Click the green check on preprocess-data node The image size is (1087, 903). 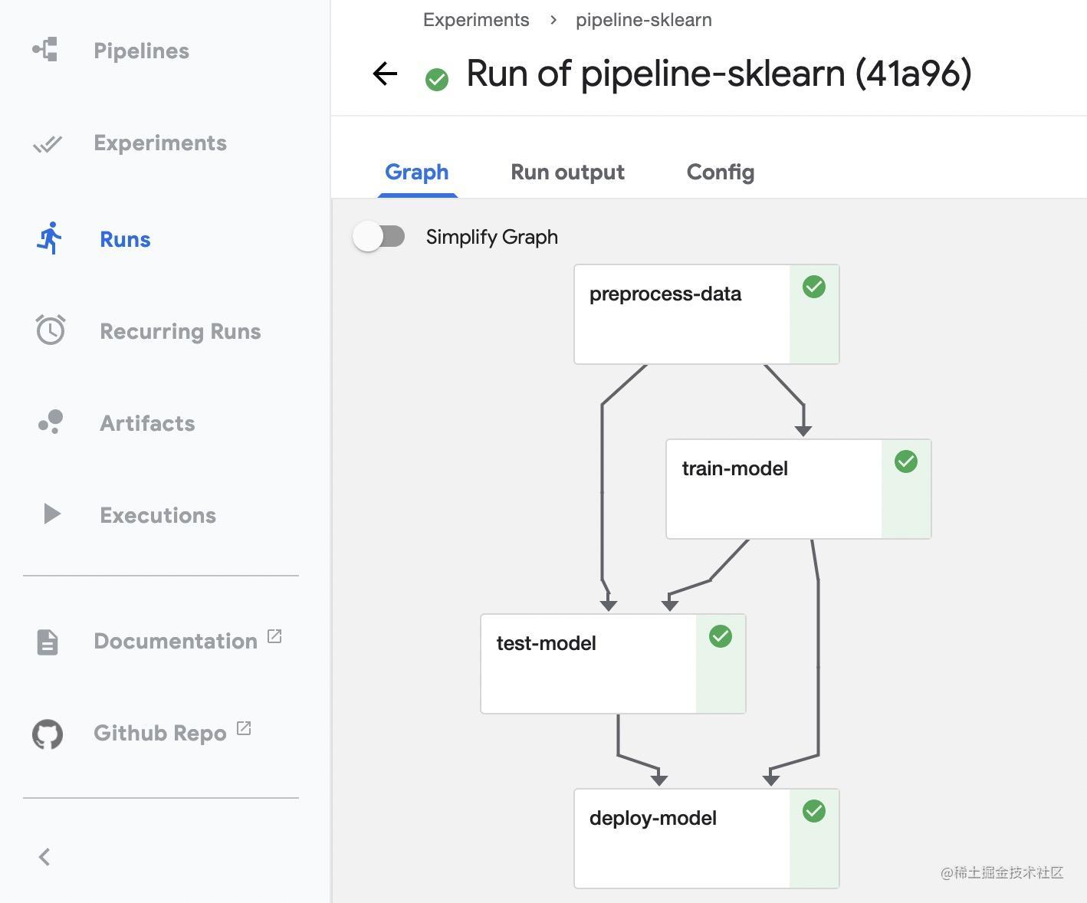click(x=813, y=287)
